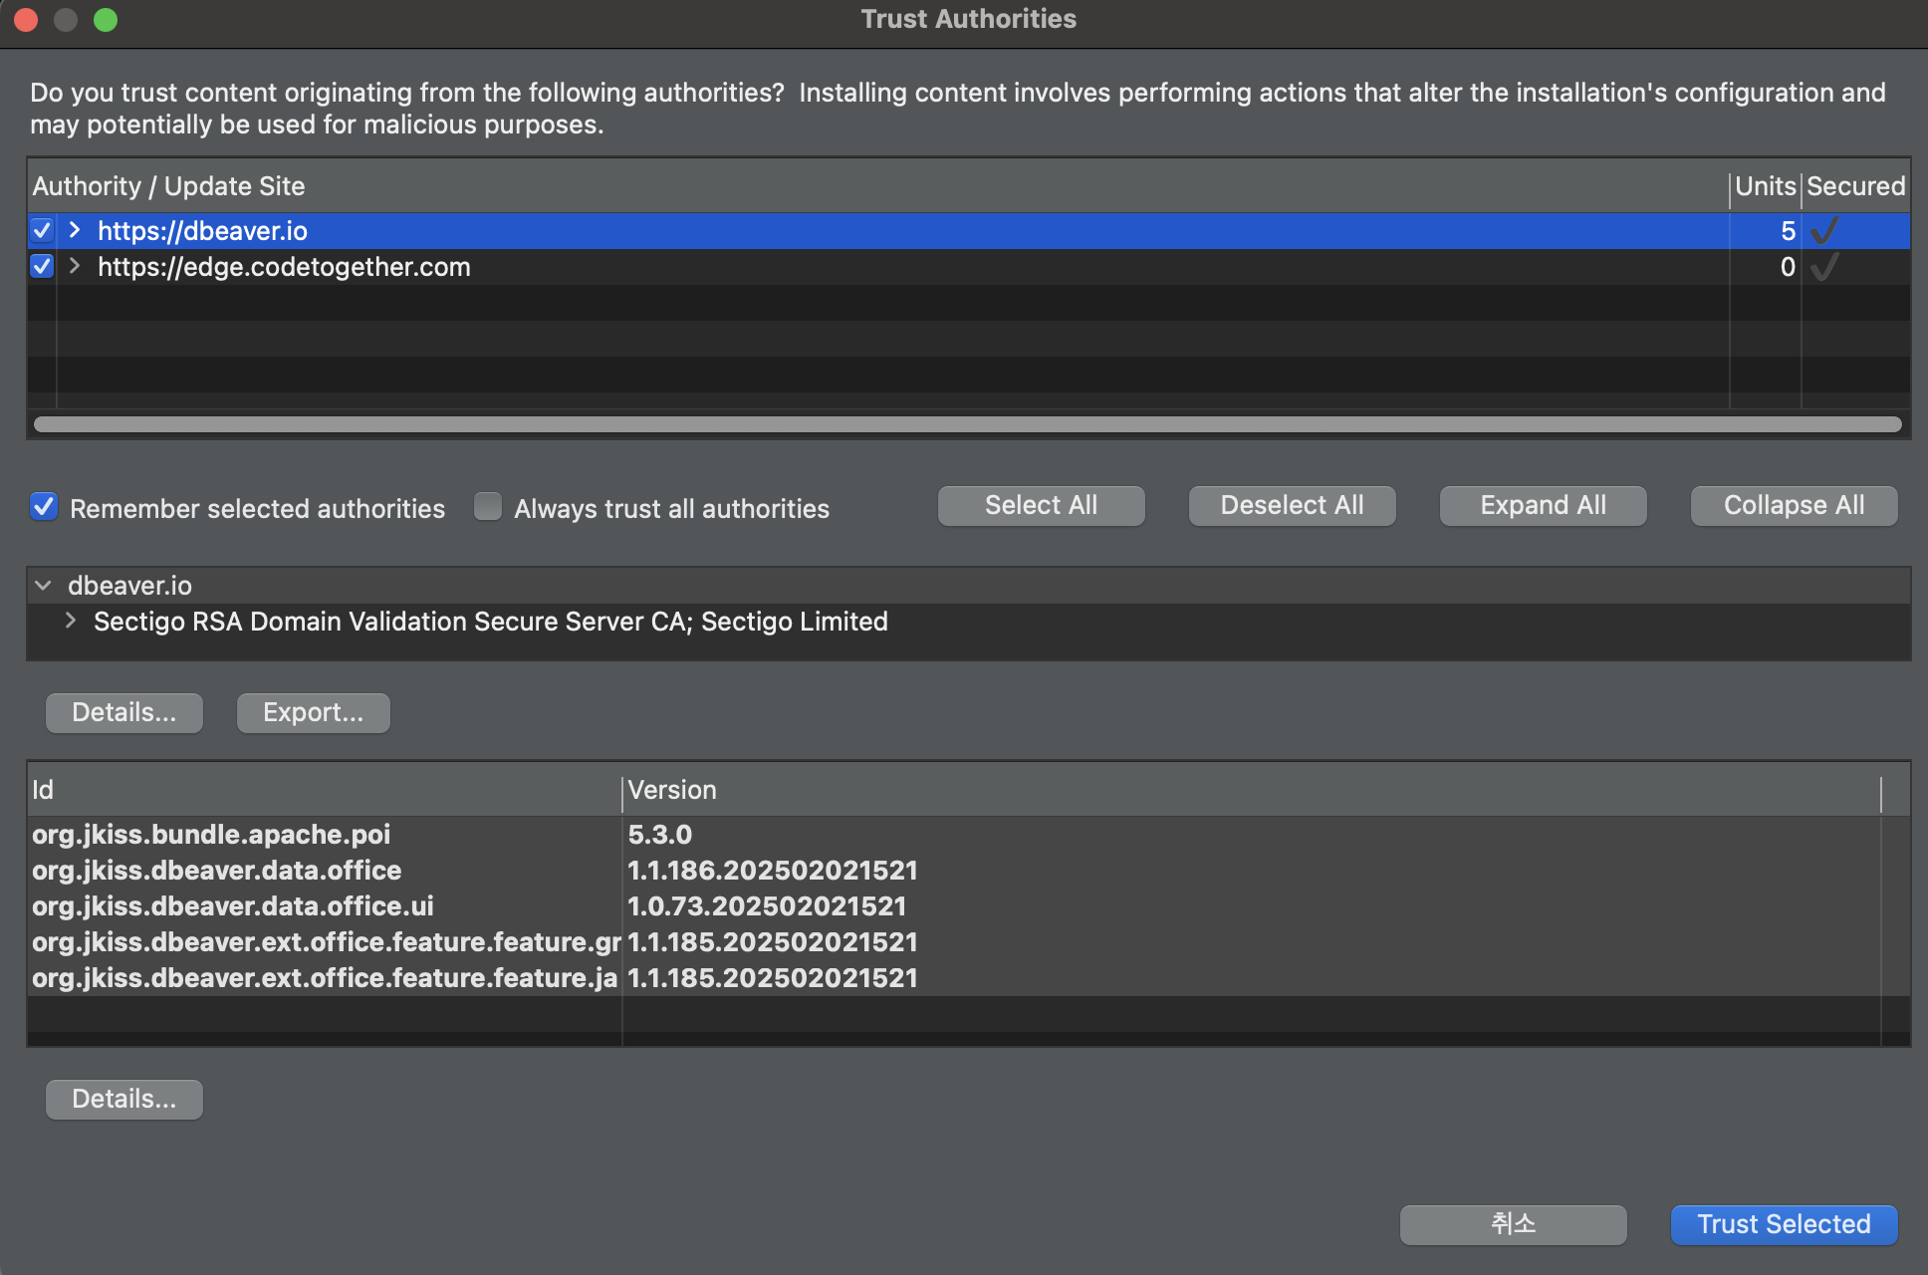Image resolution: width=1928 pixels, height=1275 pixels.
Task: Click the authorities table horizontal scrollbar
Action: coord(966,424)
